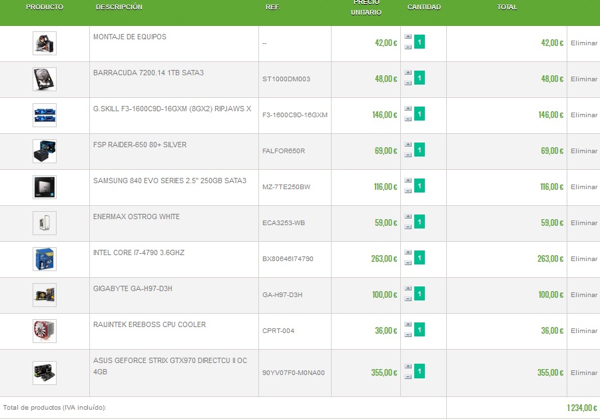Open Barracuda hard drive product thumbnail

pyautogui.click(x=45, y=79)
